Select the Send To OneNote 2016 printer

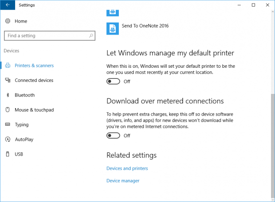point(137,28)
